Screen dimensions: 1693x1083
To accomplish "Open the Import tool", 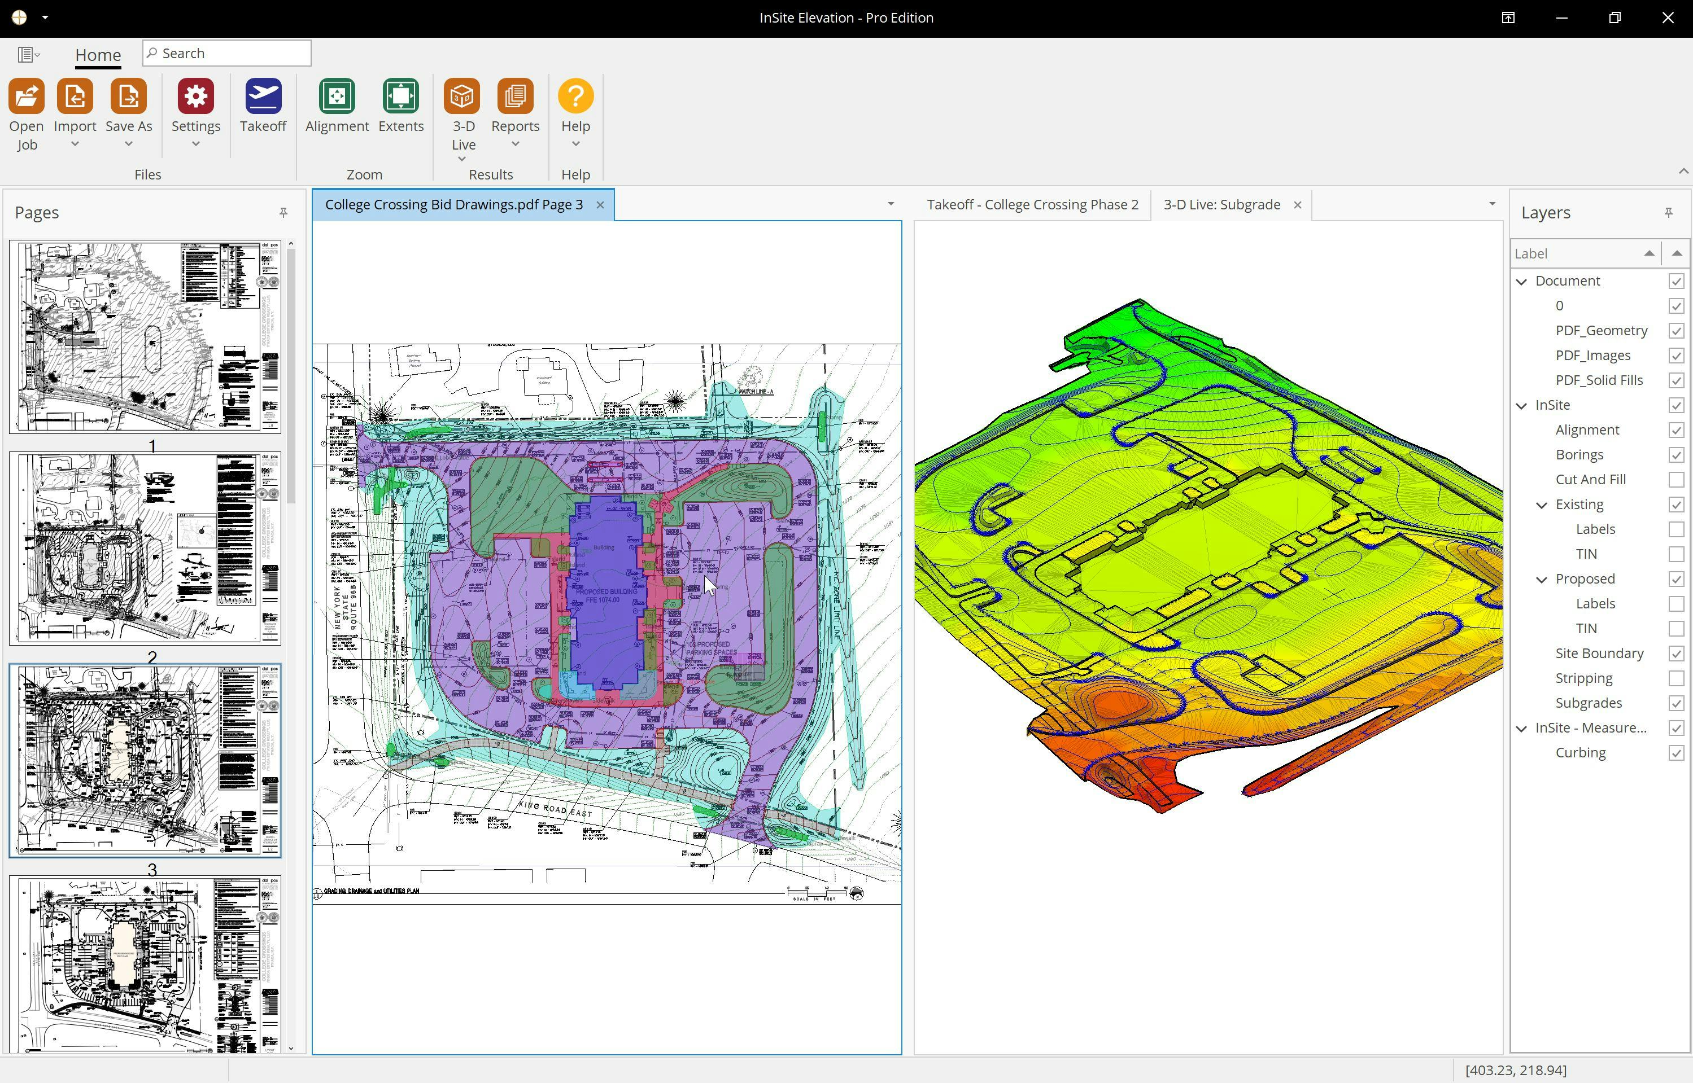I will 74,98.
